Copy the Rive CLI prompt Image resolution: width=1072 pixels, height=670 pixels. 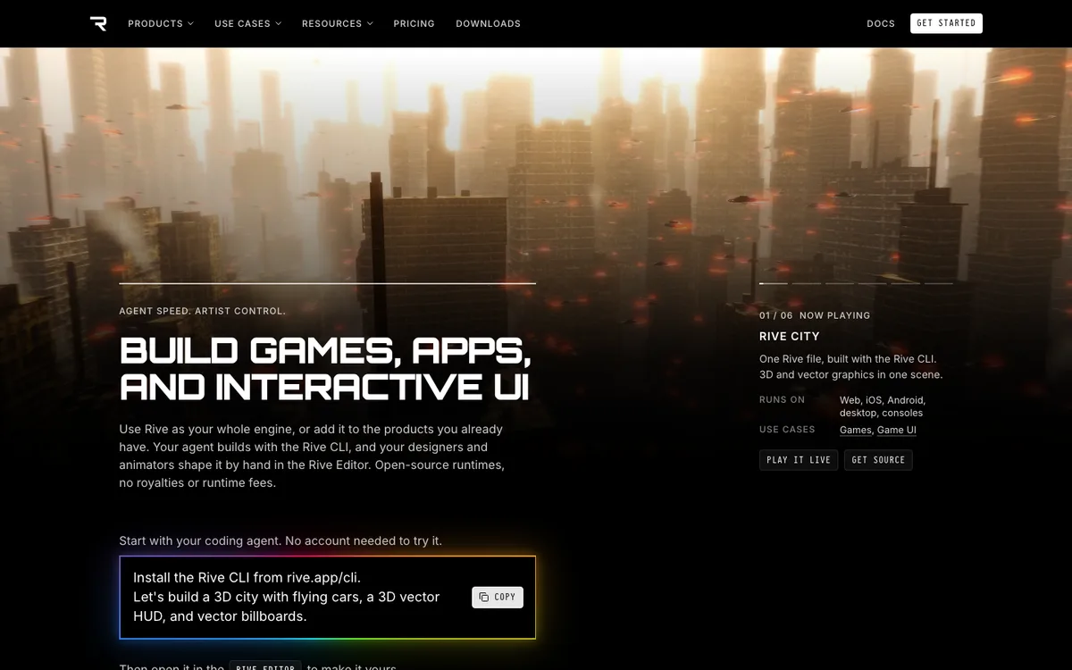[498, 598]
